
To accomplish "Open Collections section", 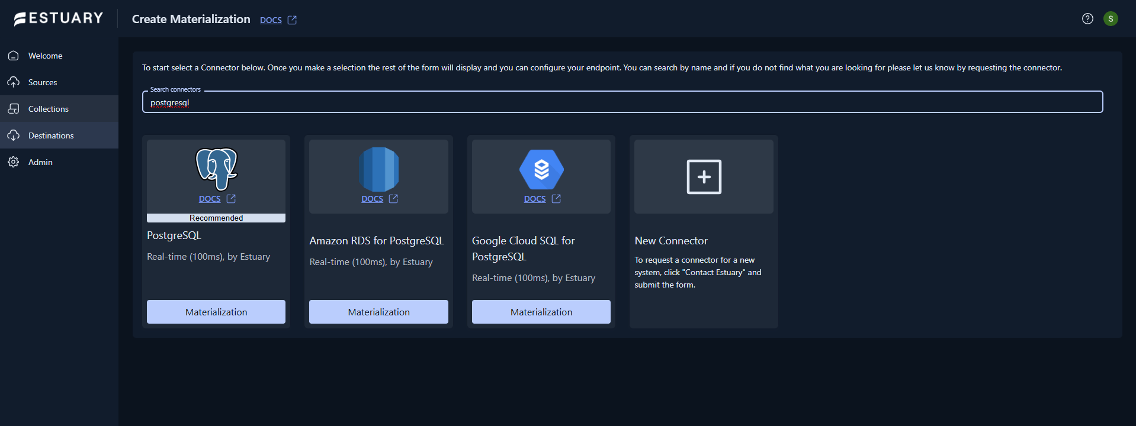I will click(59, 109).
